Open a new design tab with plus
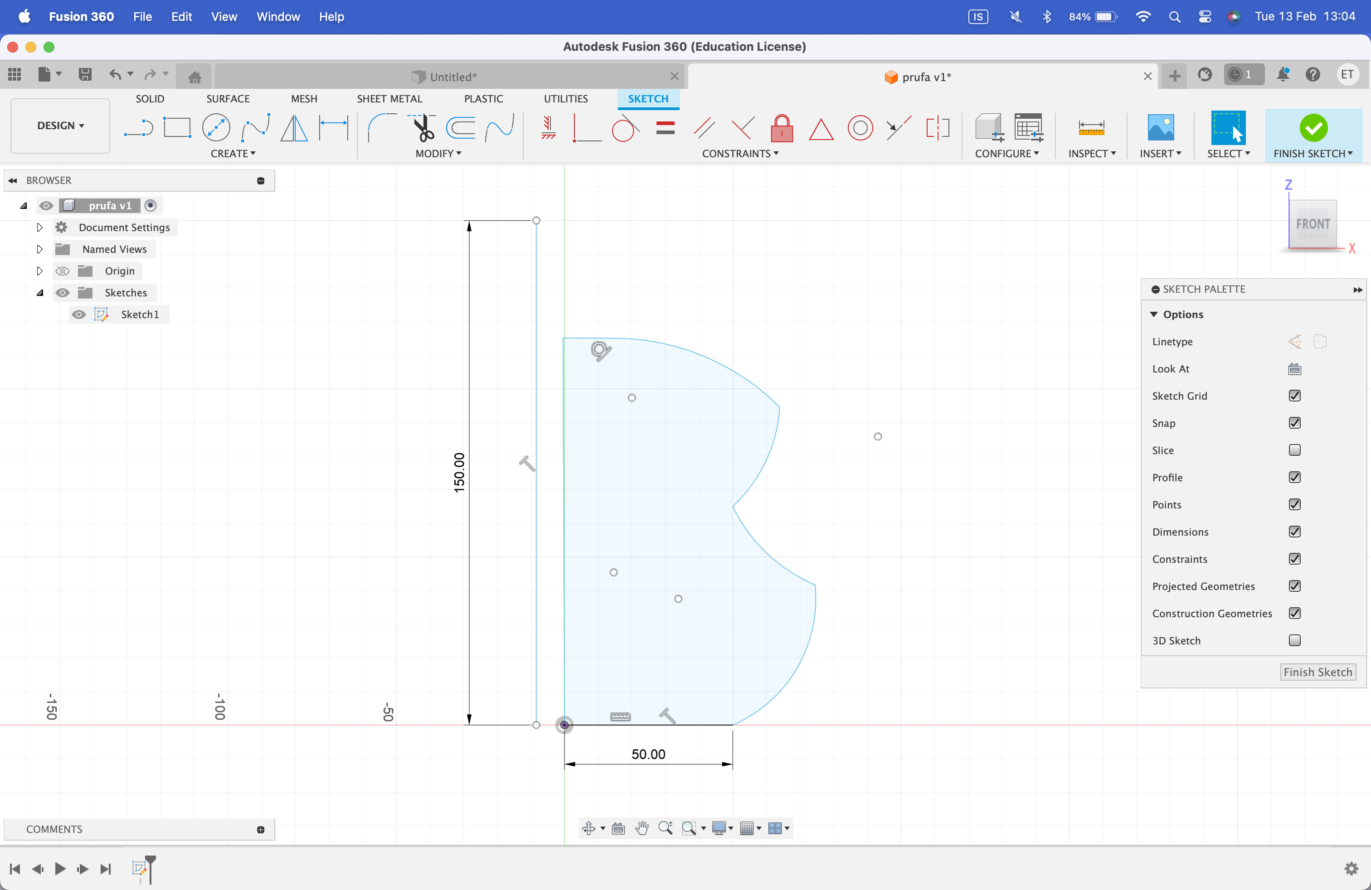The width and height of the screenshot is (1371, 890). (1175, 75)
